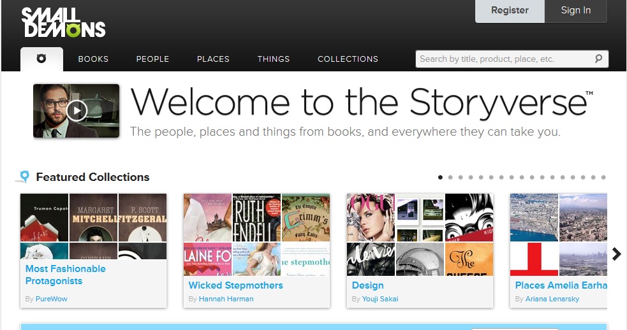This screenshot has width=627, height=330.
Task: Open the Design collection title
Action: click(x=368, y=285)
